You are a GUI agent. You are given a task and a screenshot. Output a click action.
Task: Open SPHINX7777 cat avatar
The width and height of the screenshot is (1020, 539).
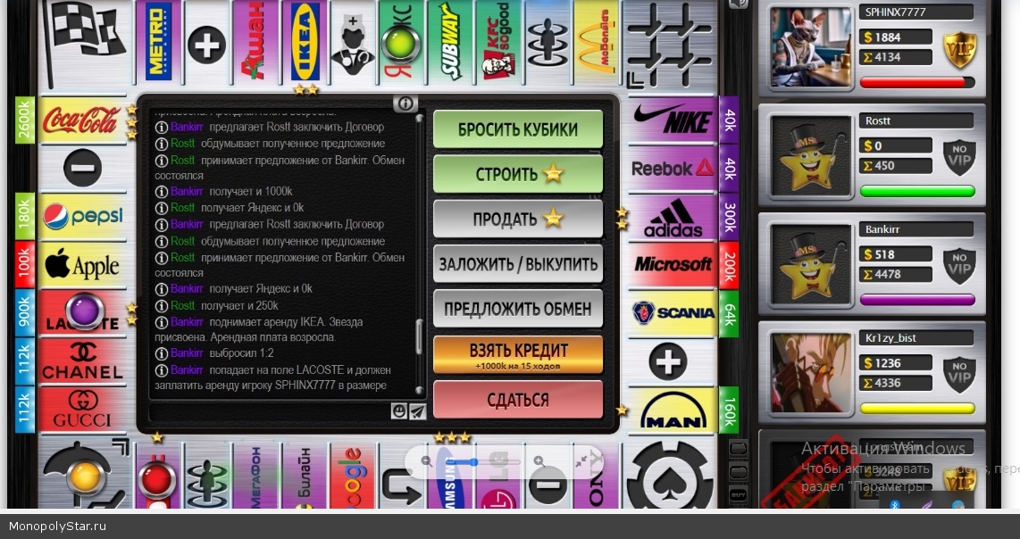click(810, 47)
